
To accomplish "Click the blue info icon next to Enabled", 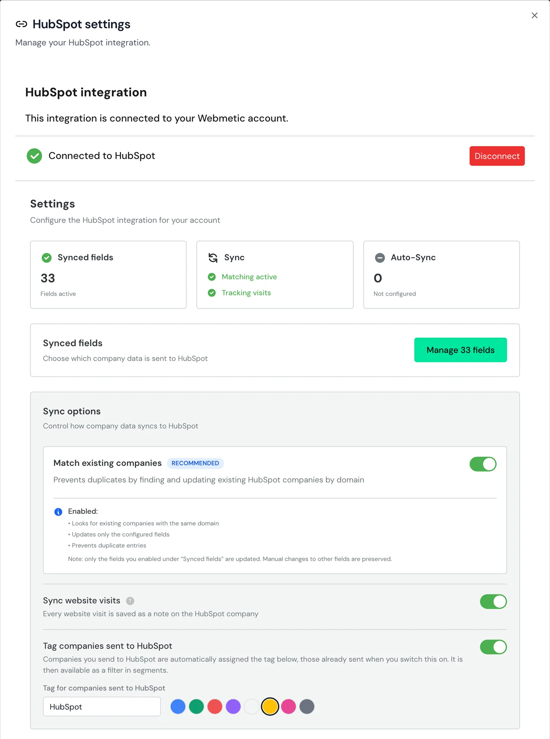I will pyautogui.click(x=58, y=512).
